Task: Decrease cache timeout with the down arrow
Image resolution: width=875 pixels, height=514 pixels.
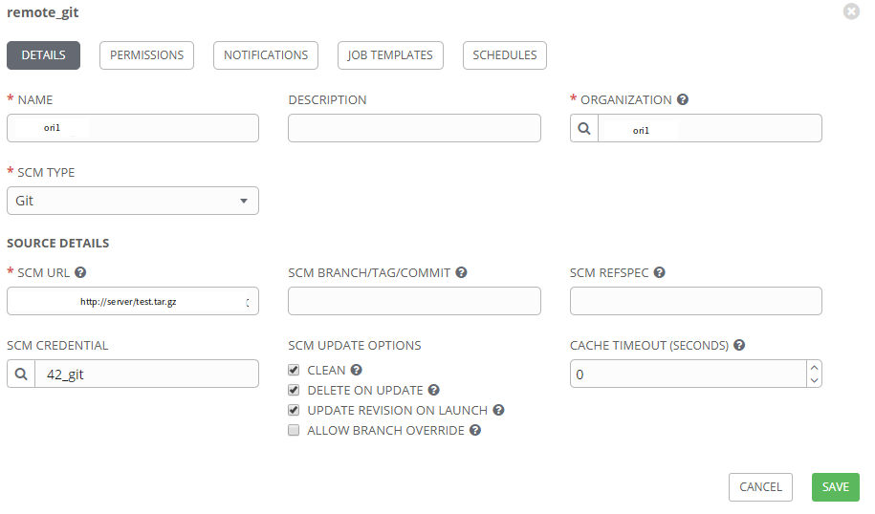Action: tap(814, 380)
